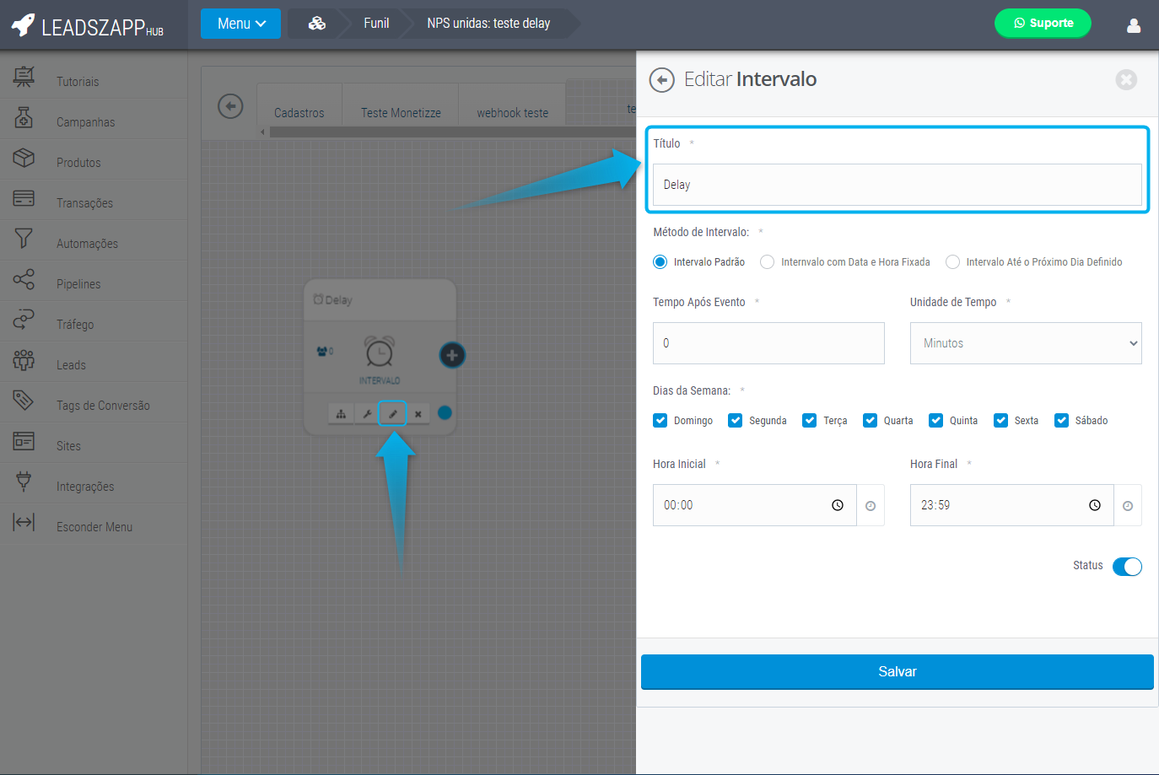Open the Hora Inicial time picker

pyautogui.click(x=754, y=505)
